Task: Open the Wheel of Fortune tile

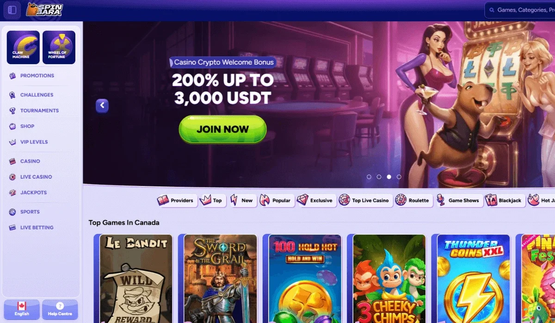Action: coord(59,48)
